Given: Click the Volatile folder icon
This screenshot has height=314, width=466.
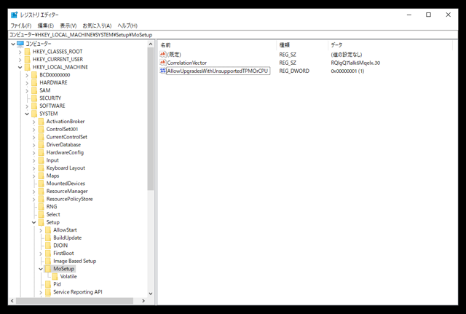Looking at the screenshot, I should (x=55, y=277).
